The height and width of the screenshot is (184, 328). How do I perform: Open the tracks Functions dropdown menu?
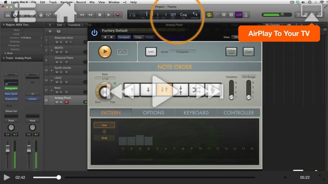click(76, 25)
